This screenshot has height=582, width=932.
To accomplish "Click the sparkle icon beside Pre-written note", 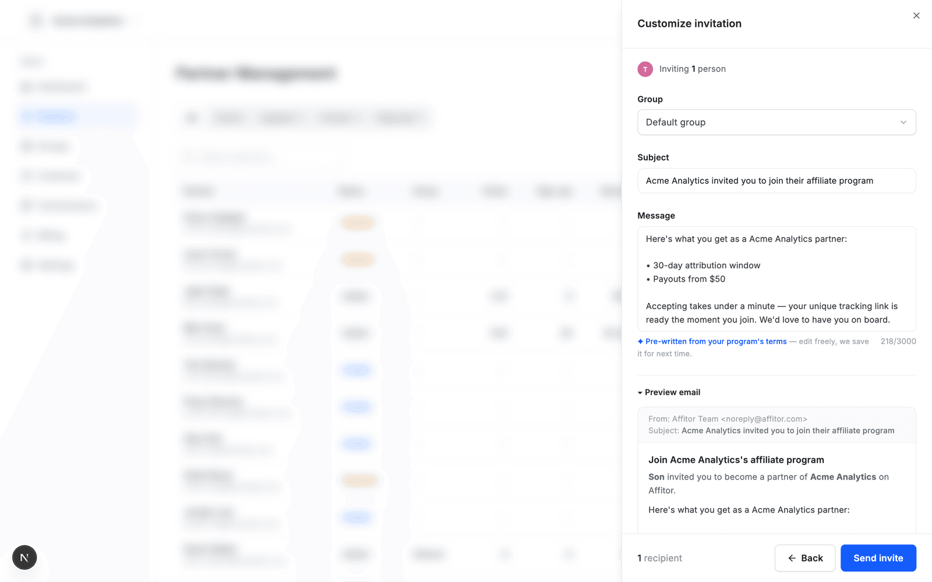I will click(641, 342).
